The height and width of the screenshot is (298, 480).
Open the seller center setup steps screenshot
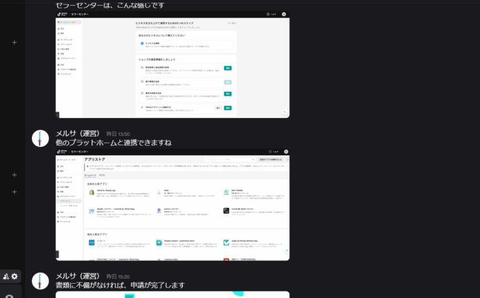click(173, 63)
